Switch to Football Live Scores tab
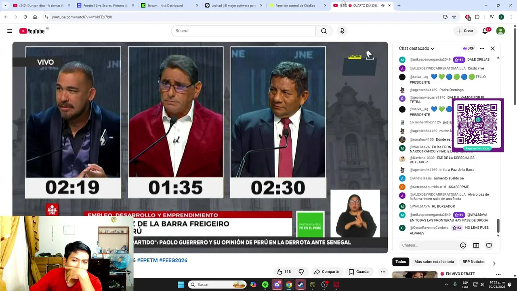Screen dimensions: 517x291 coord(105,5)
